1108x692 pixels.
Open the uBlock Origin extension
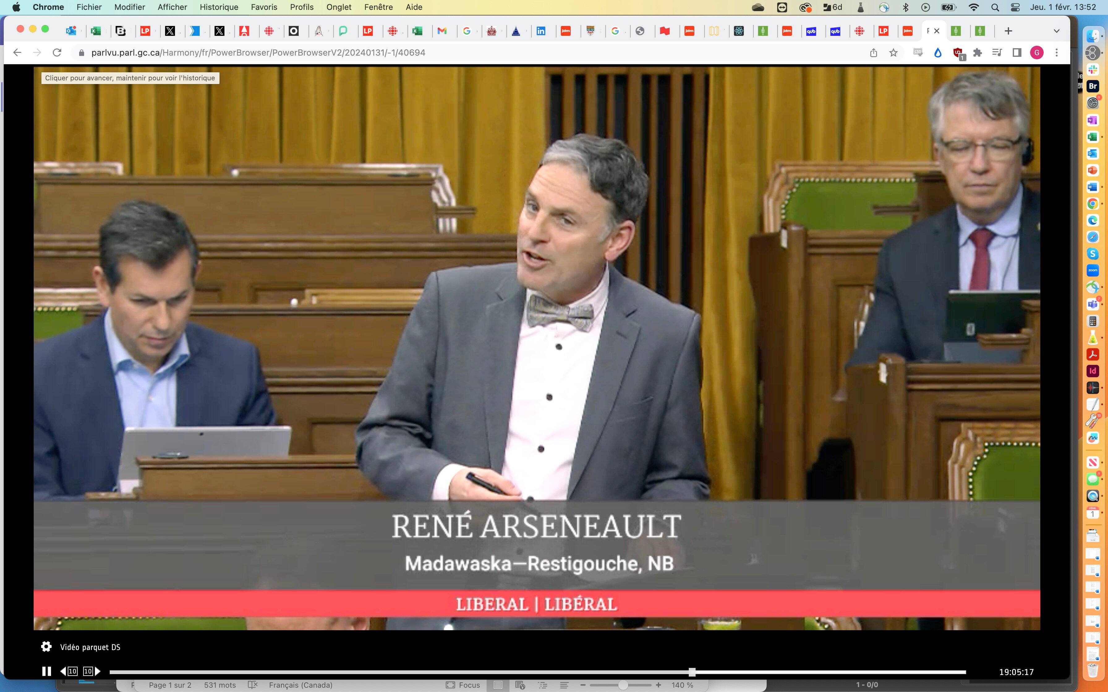point(957,53)
